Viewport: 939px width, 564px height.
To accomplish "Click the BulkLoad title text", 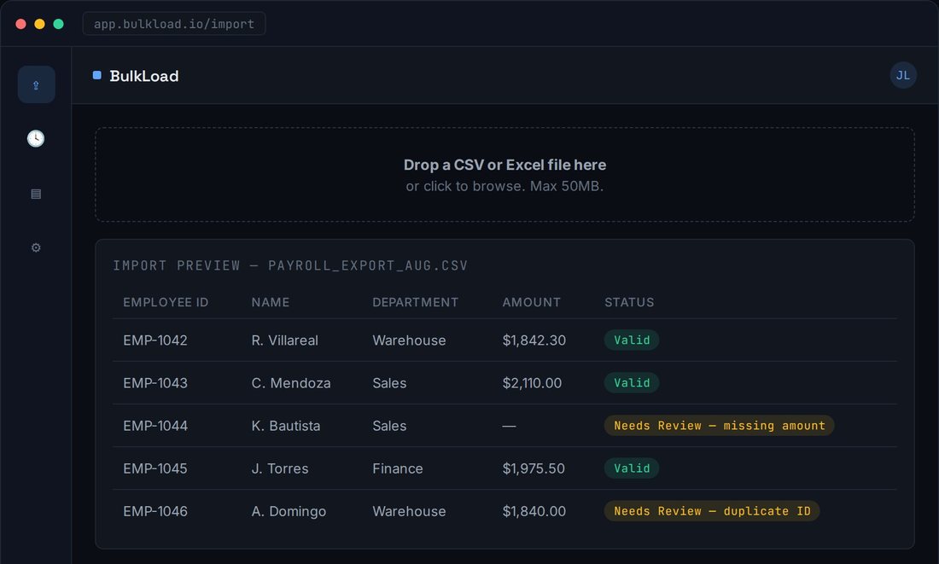I will tap(143, 76).
